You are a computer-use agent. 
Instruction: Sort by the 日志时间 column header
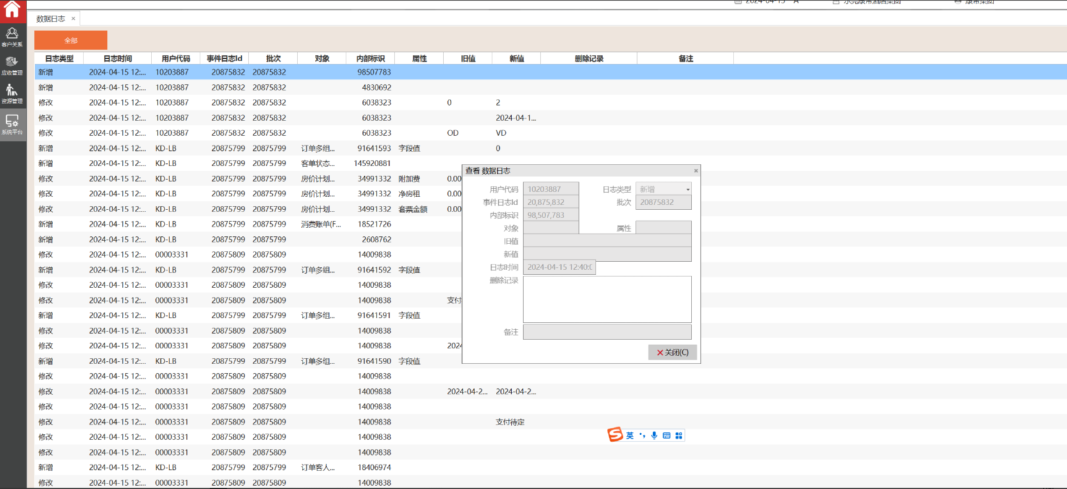[118, 59]
